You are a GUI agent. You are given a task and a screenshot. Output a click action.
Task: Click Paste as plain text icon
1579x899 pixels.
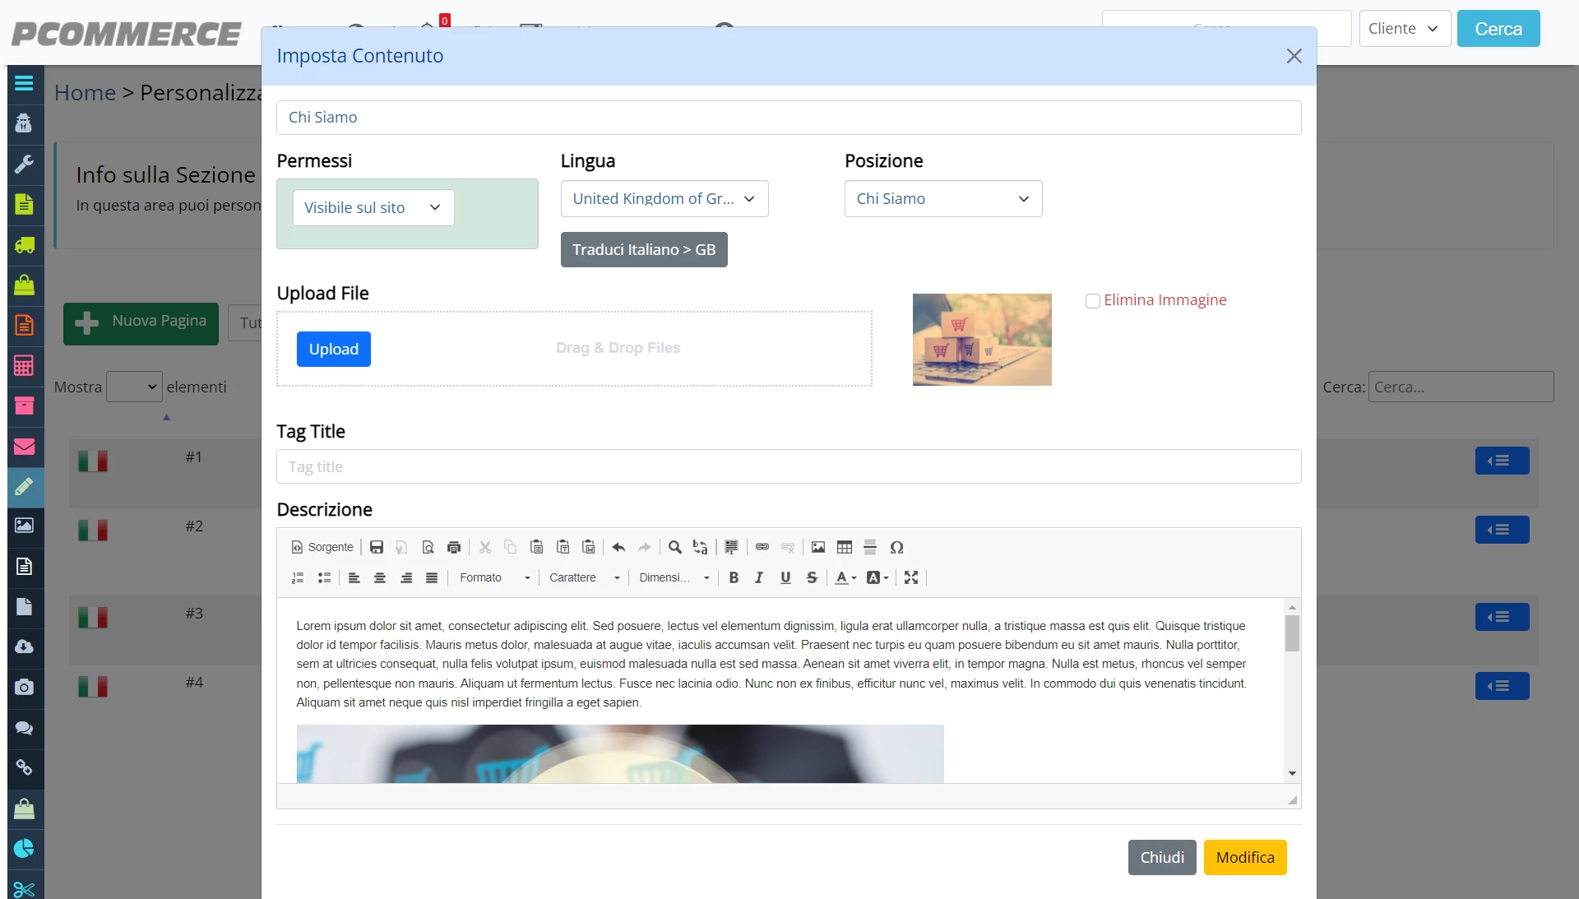(x=563, y=547)
